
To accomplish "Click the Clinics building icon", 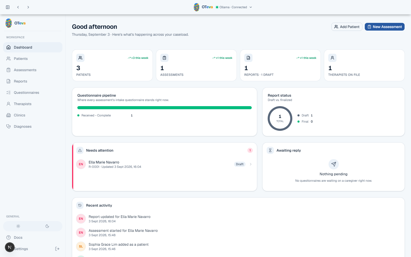I will tap(8, 115).
